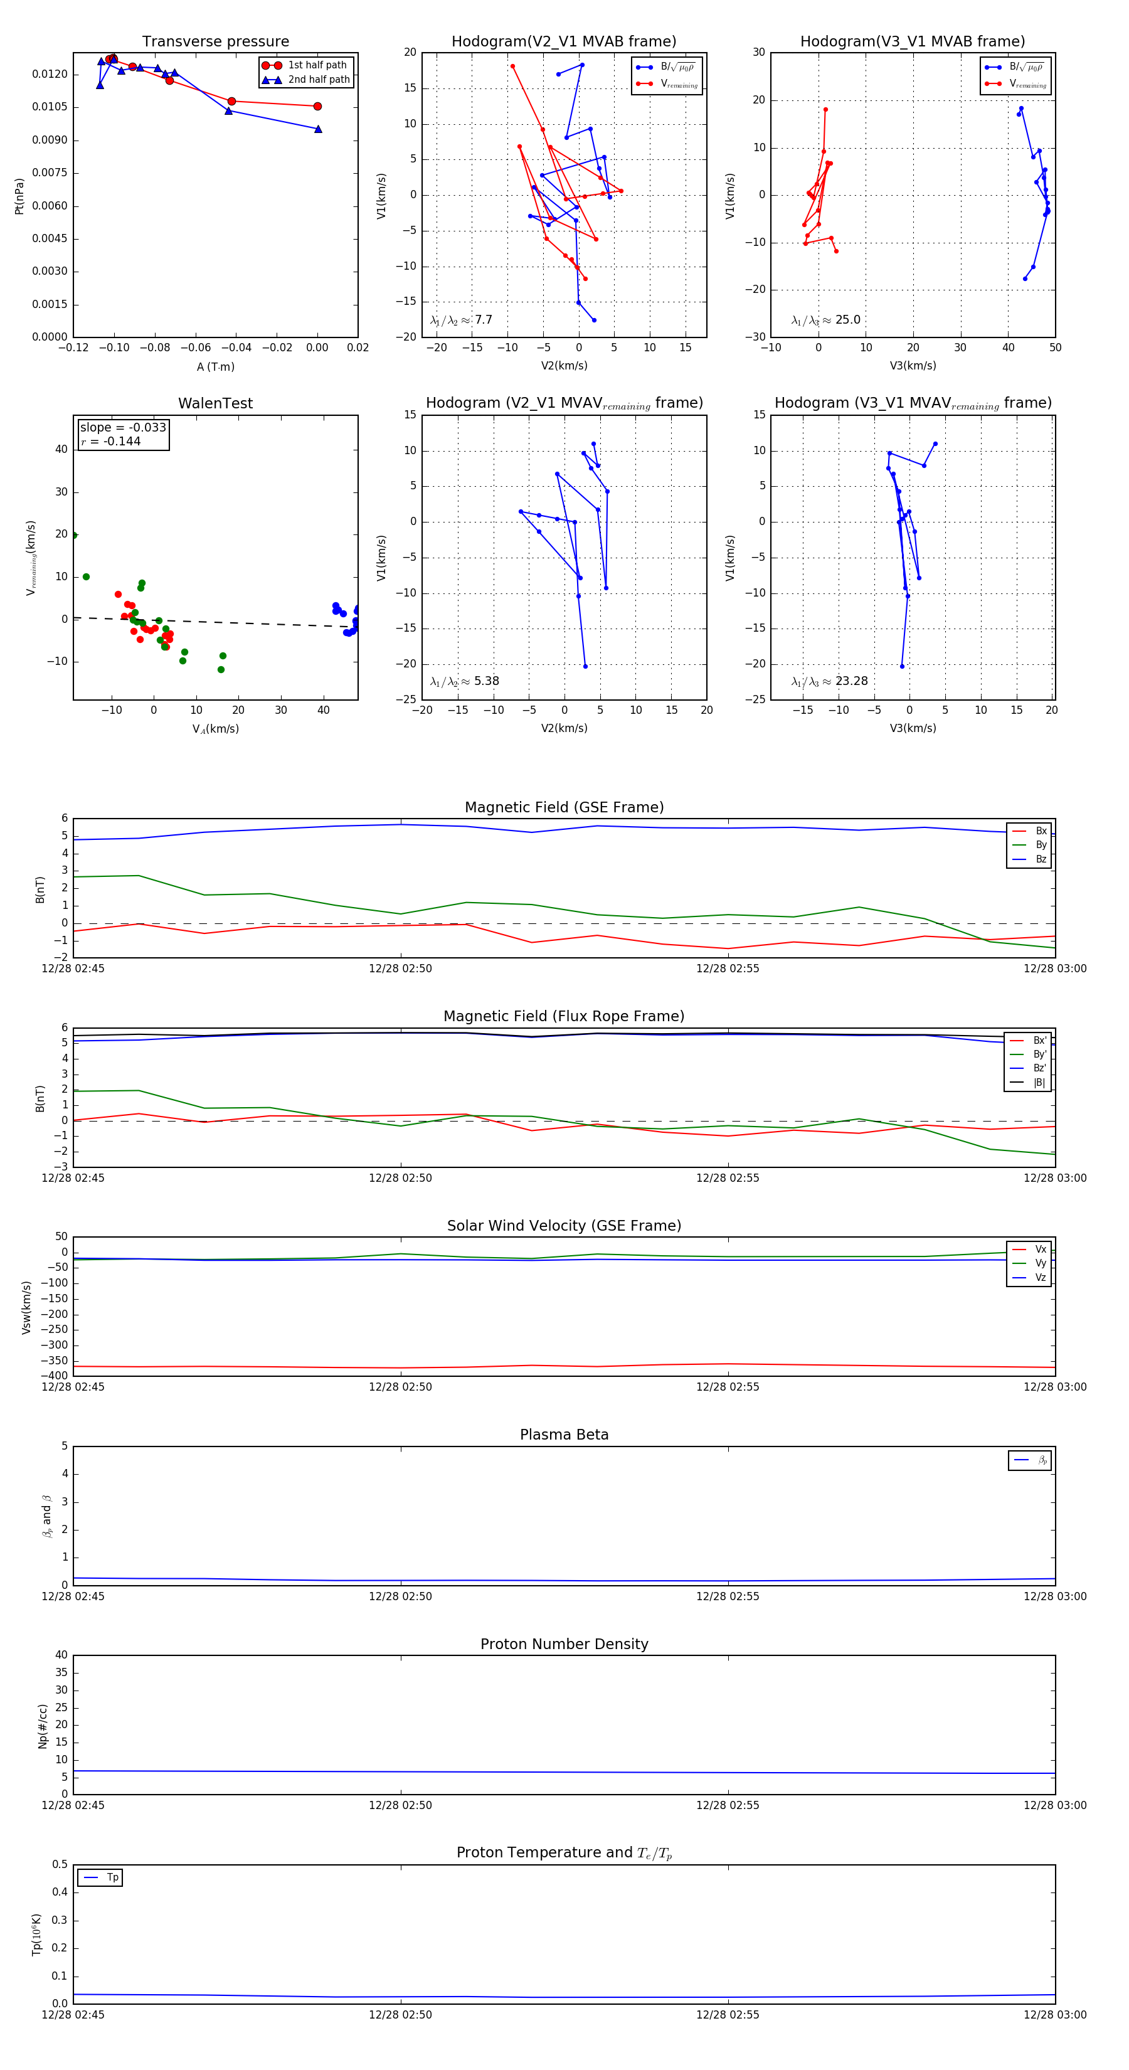Click the "Tp" legend in Proton Temperature panel

[100, 1878]
